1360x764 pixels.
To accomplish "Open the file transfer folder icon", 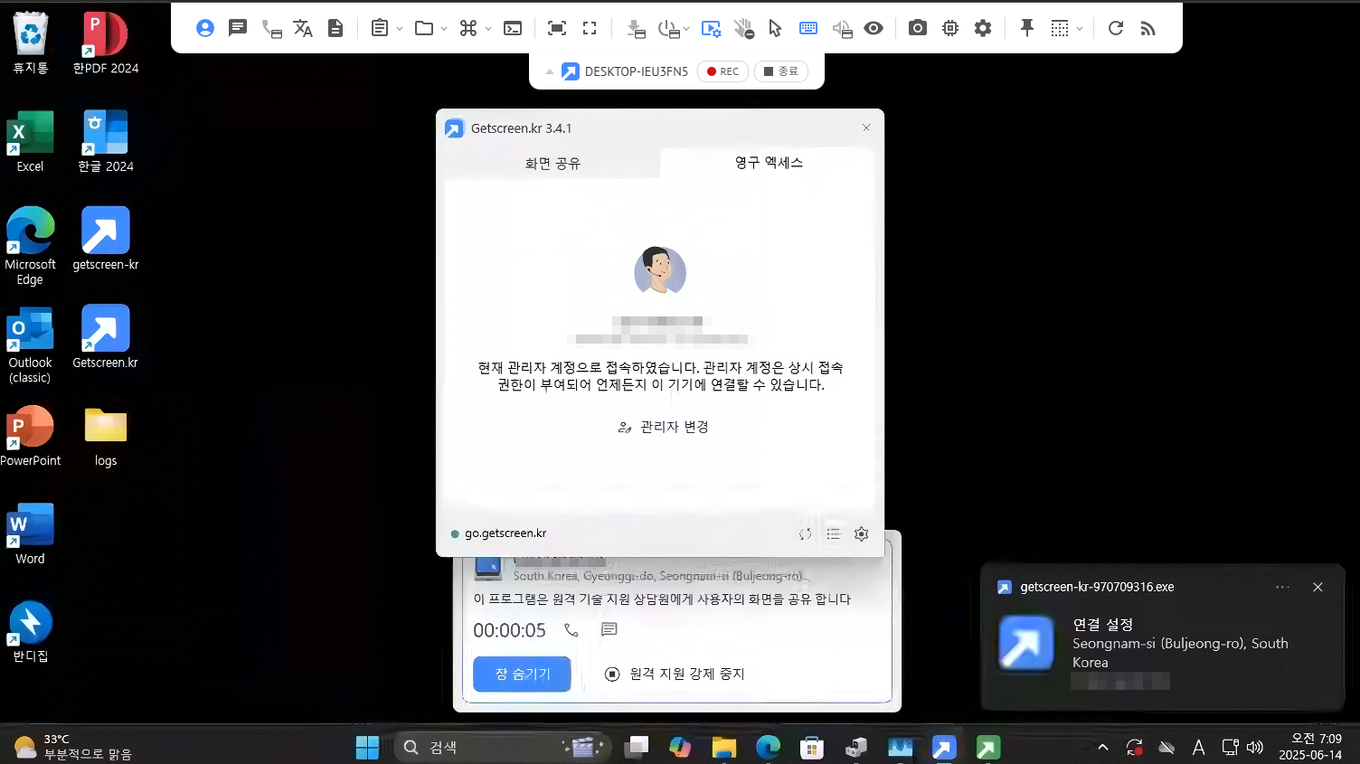I will 424,28.
